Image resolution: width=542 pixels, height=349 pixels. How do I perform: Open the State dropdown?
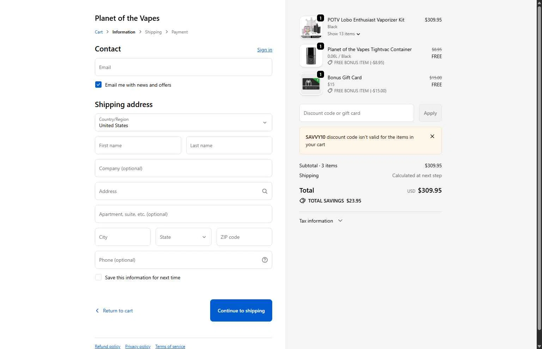183,237
